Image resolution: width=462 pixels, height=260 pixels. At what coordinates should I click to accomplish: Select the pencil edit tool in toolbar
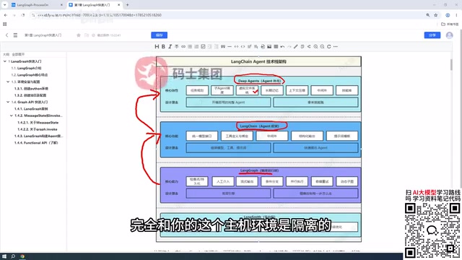(296, 46)
